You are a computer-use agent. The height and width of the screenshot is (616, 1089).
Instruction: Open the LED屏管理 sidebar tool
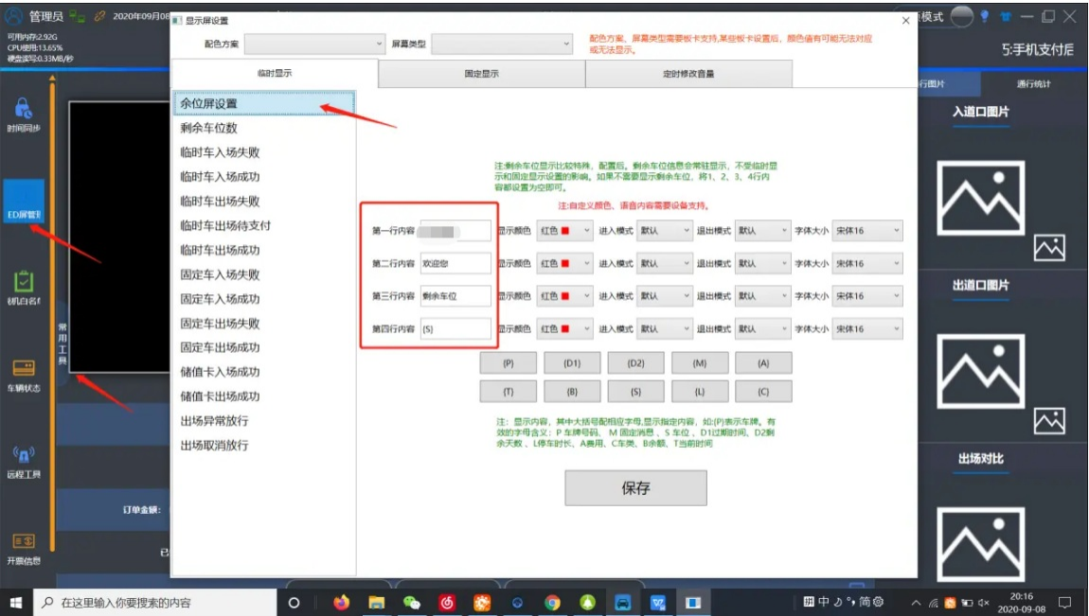click(24, 201)
